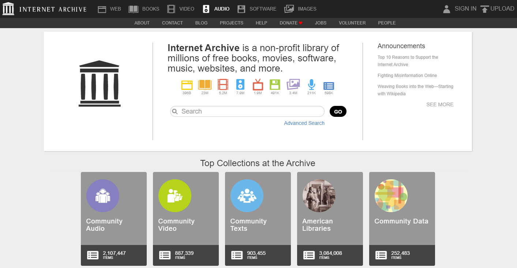Click the black GO search button
The height and width of the screenshot is (268, 517).
click(x=338, y=111)
